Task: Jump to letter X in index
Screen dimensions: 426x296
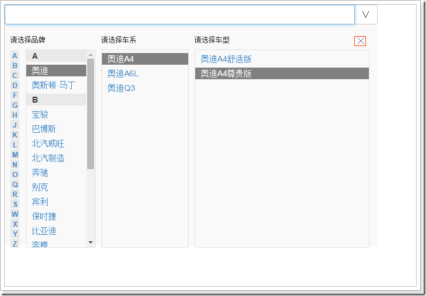Action: [x=15, y=224]
